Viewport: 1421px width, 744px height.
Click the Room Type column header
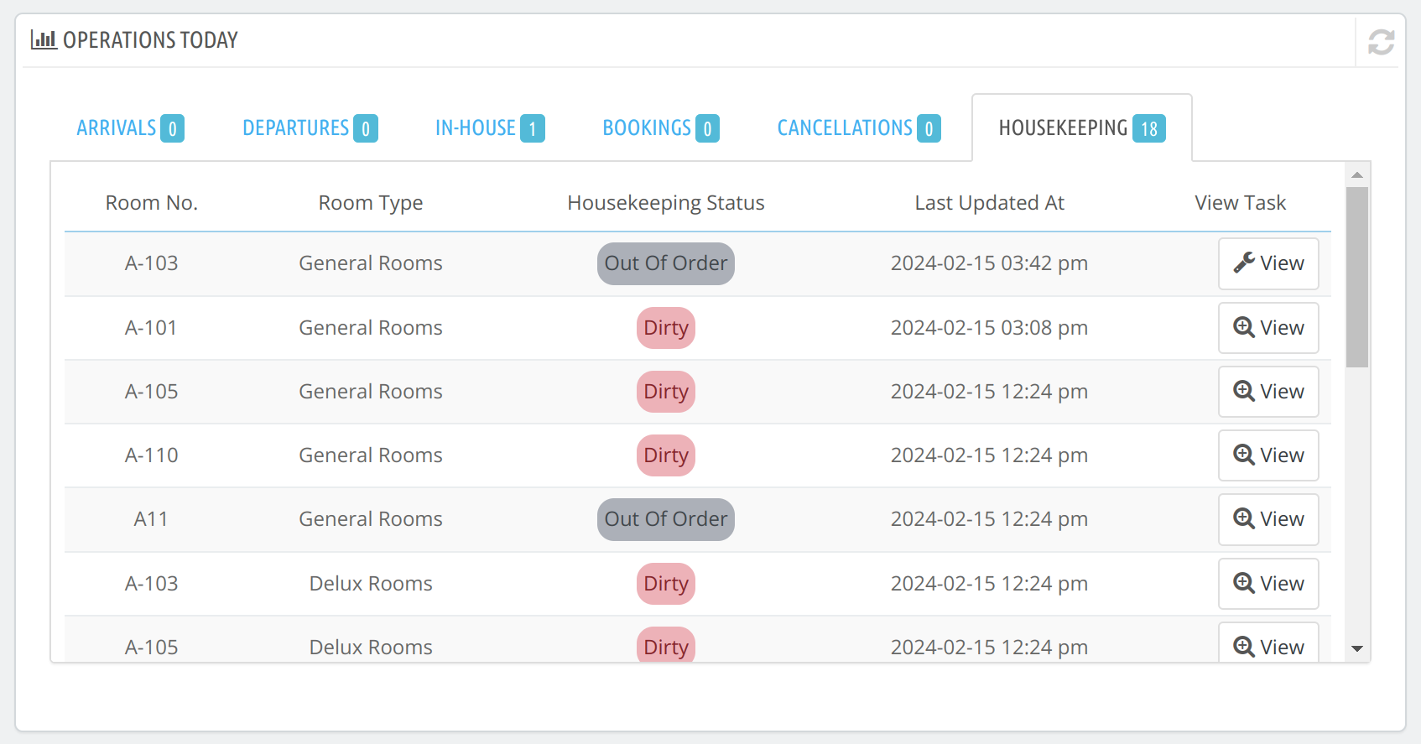coord(371,203)
